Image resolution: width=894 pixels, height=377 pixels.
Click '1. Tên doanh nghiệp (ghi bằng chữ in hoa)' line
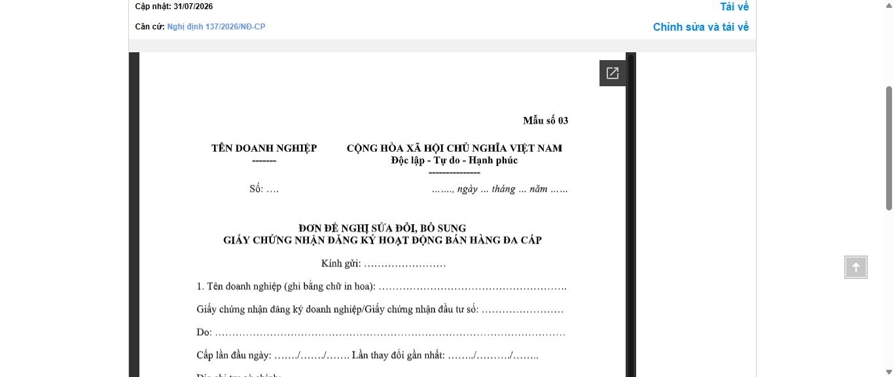pyautogui.click(x=382, y=286)
